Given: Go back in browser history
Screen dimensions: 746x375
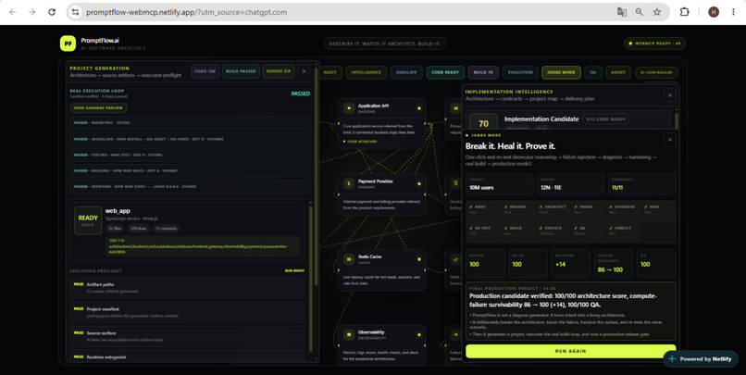Looking at the screenshot, I should pyautogui.click(x=13, y=12).
